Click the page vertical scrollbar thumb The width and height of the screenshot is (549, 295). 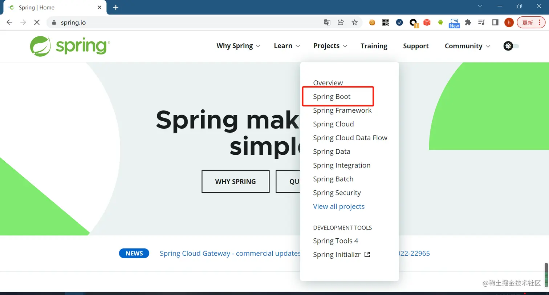tap(546, 275)
